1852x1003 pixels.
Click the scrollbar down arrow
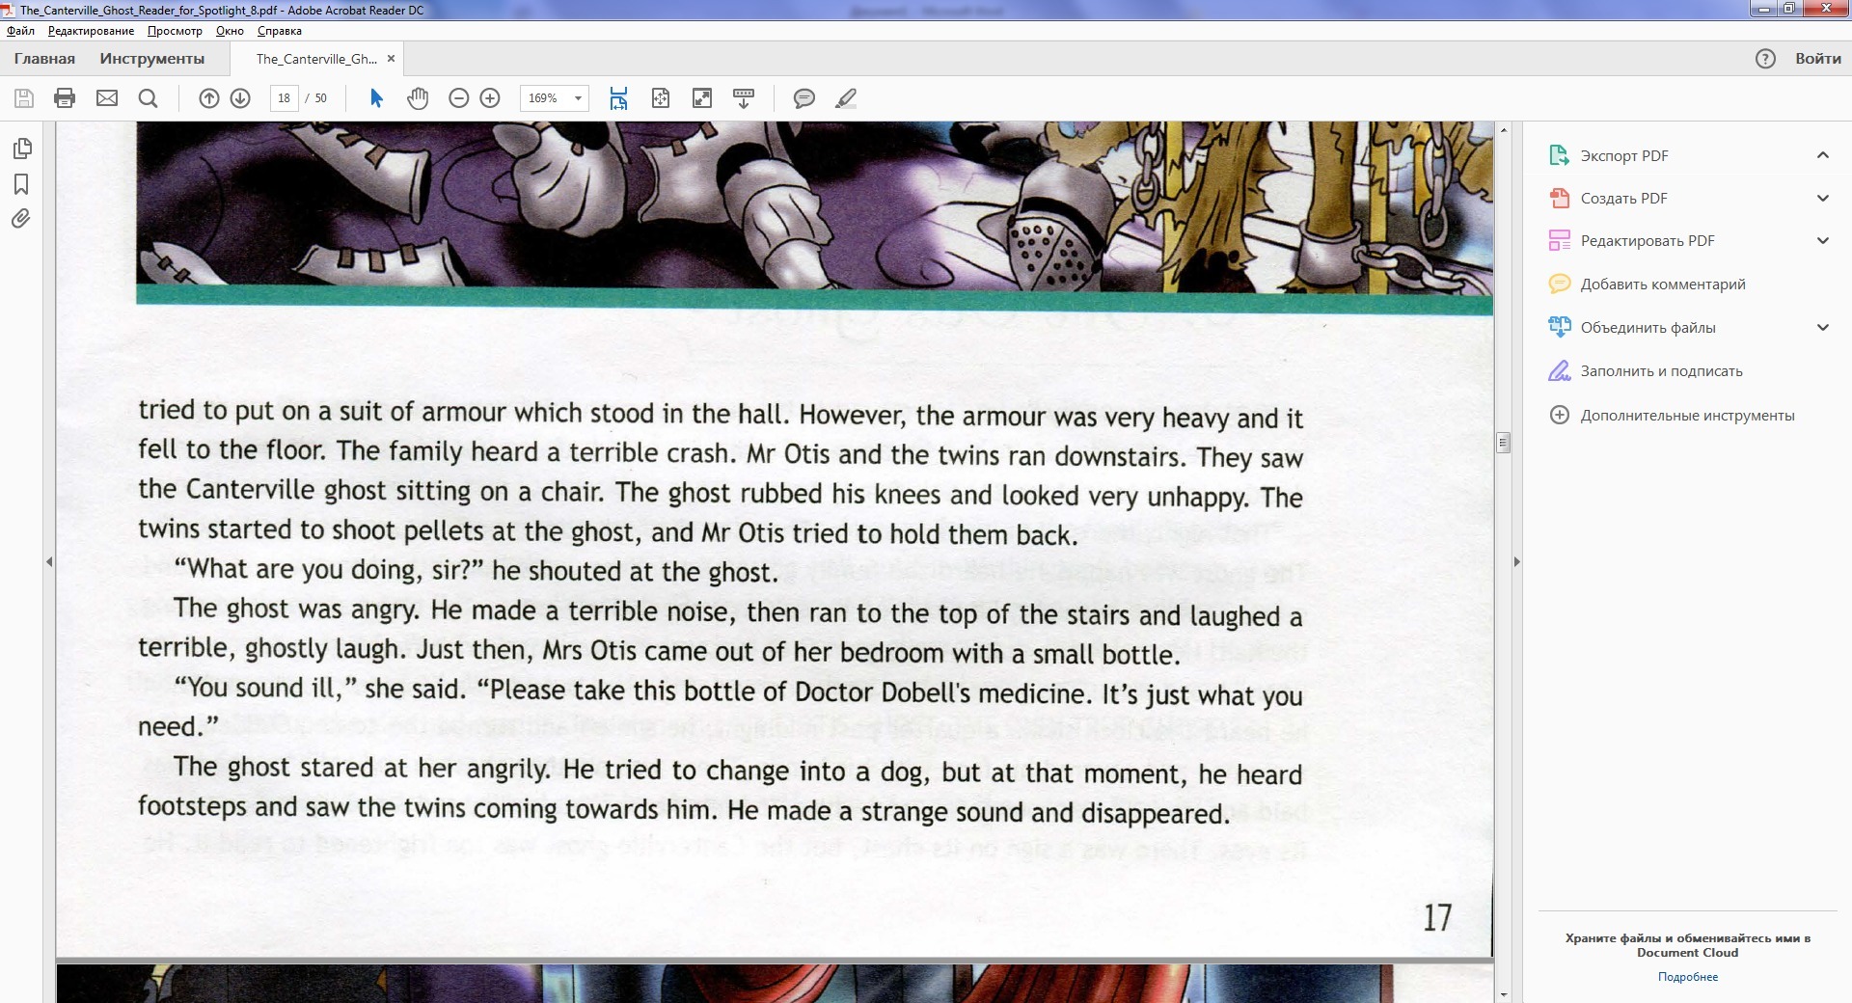(x=1503, y=994)
